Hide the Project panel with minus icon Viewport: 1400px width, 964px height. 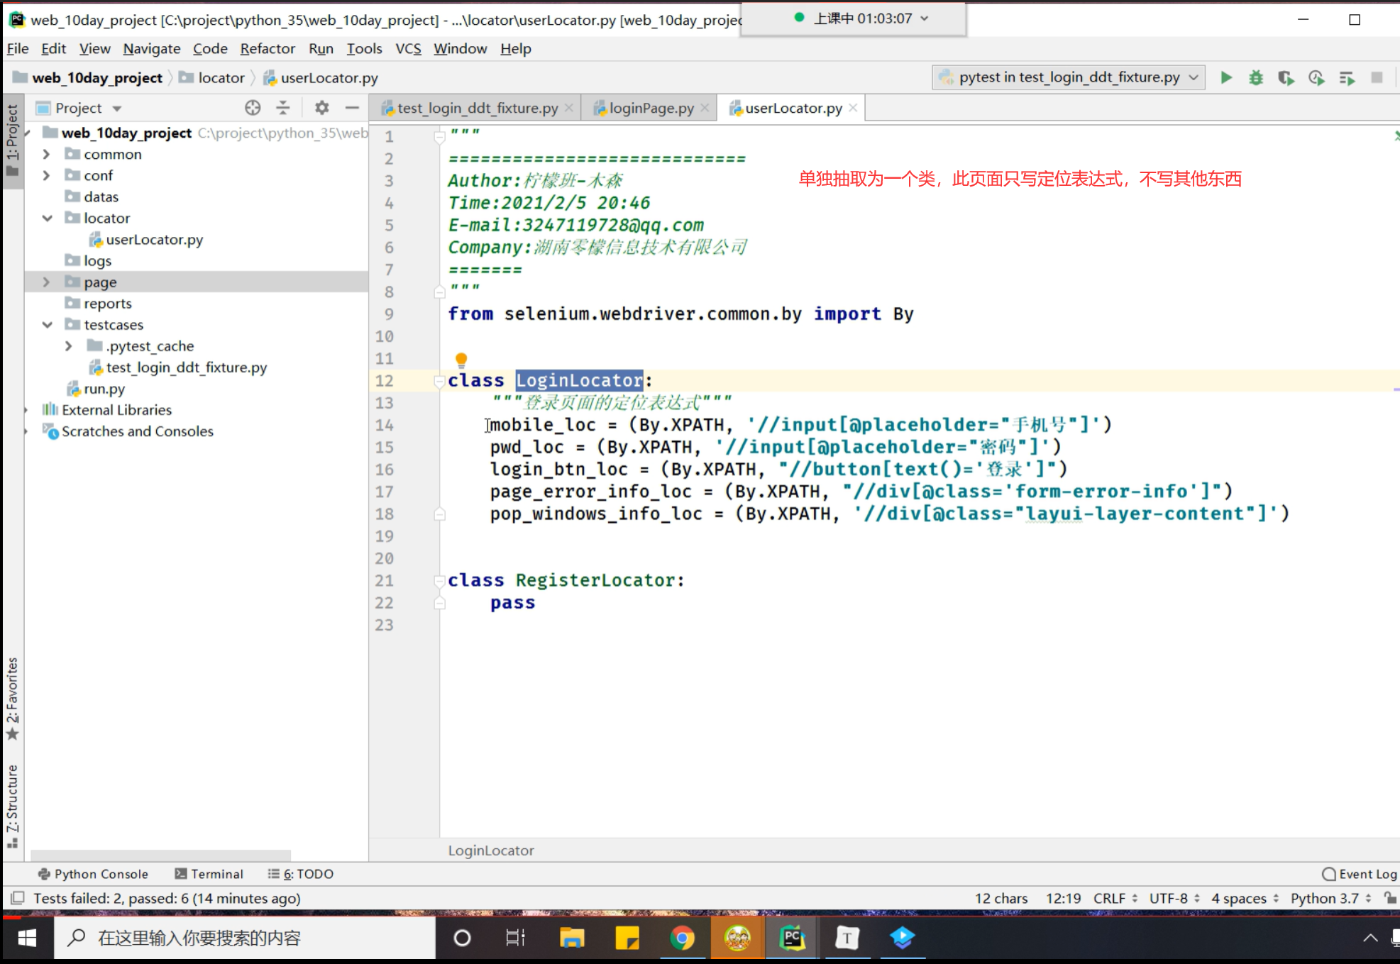352,108
